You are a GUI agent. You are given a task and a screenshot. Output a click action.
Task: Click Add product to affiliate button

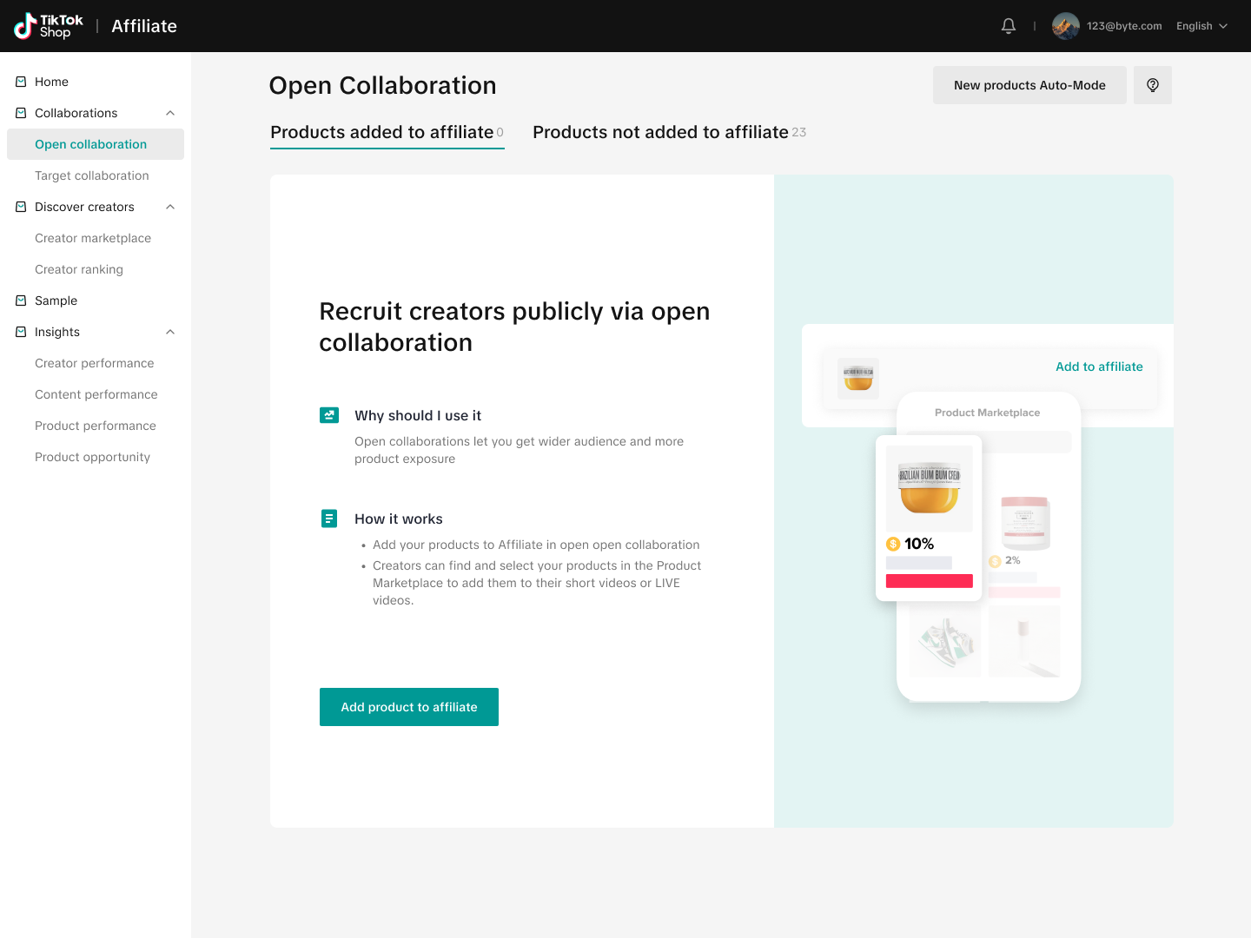click(x=409, y=707)
